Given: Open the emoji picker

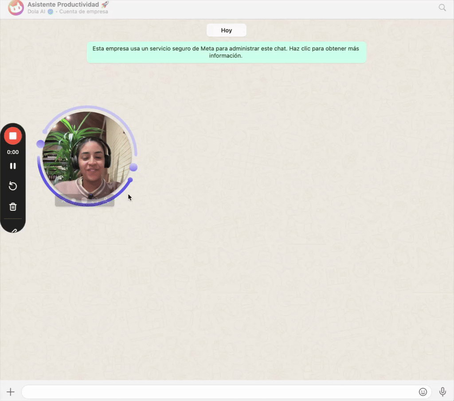Looking at the screenshot, I should tap(423, 392).
